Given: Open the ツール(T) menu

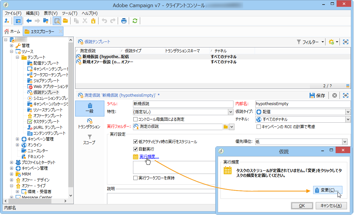Looking at the screenshot, I should (70, 13).
